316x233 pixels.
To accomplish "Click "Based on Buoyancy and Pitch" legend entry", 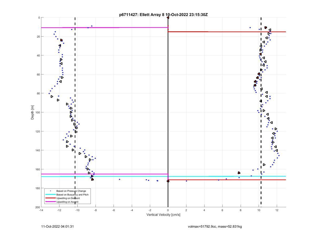I will click(72, 195).
